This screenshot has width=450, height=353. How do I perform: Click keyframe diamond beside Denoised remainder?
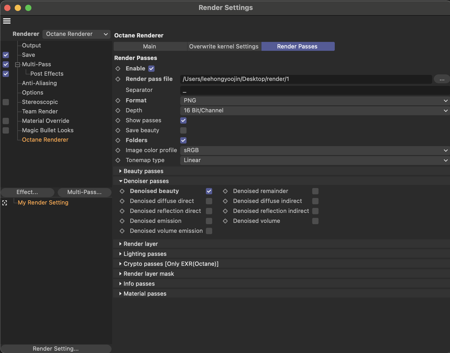tap(225, 191)
